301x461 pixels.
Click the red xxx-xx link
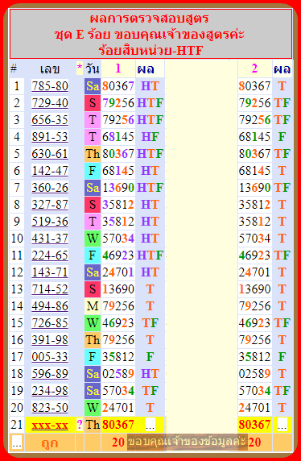click(50, 425)
